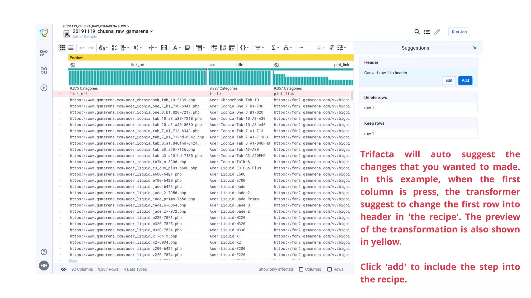Click the Trifacta logo
Image resolution: width=531 pixels, height=298 pixels.
[44, 33]
